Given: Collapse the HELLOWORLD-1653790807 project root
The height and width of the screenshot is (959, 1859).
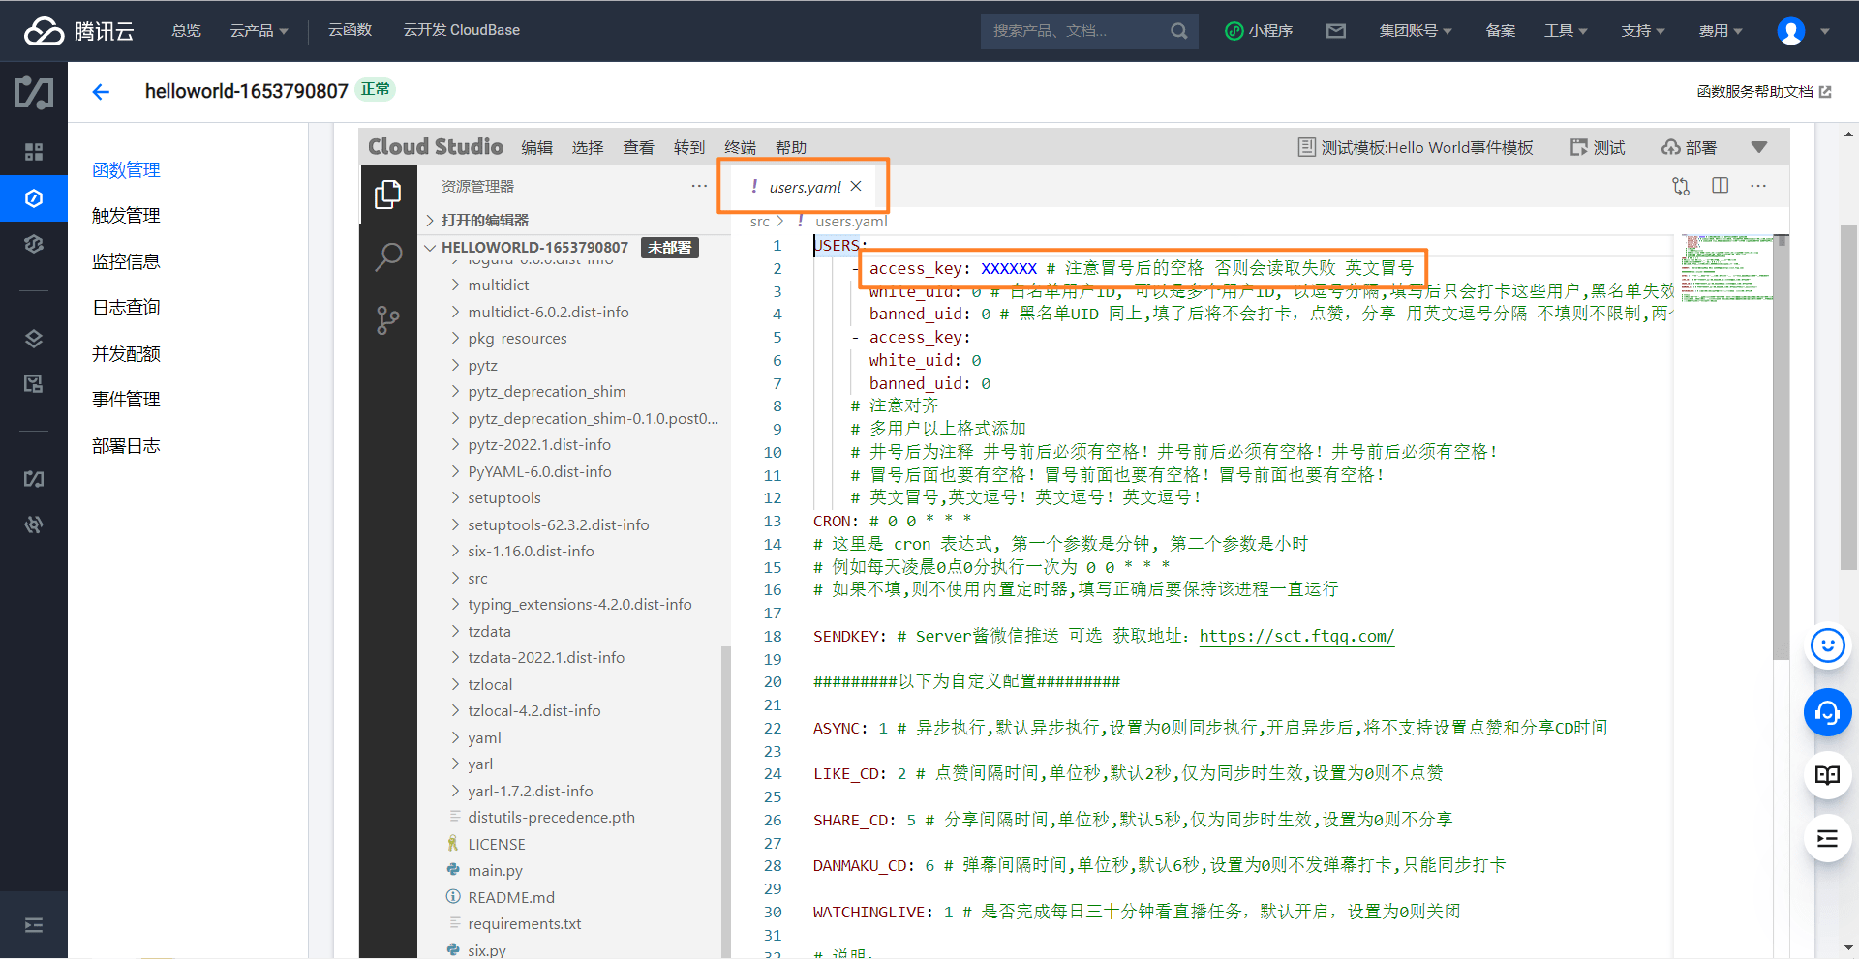Looking at the screenshot, I should pos(431,248).
